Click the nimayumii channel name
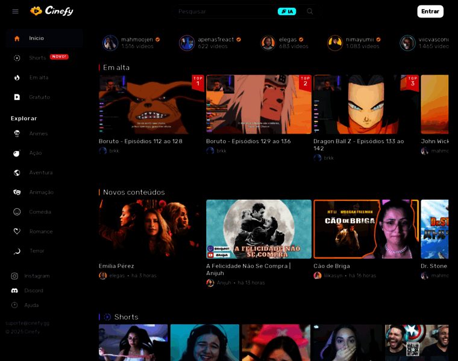This screenshot has width=458, height=361. pos(360,39)
